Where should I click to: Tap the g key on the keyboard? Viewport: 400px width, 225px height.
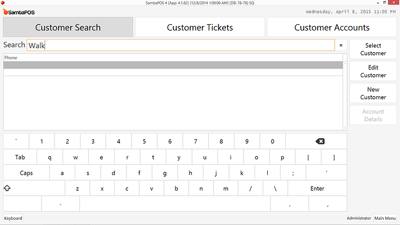tap(165, 173)
